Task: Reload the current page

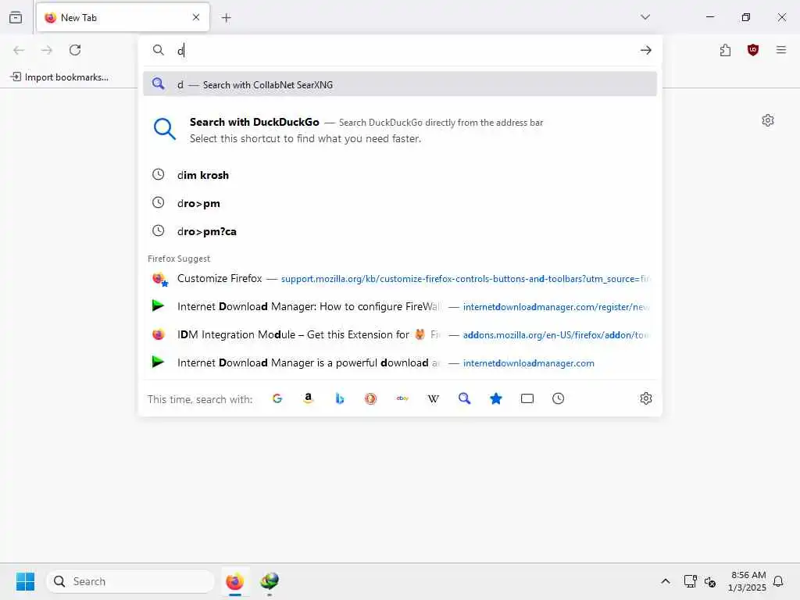Action: [75, 50]
